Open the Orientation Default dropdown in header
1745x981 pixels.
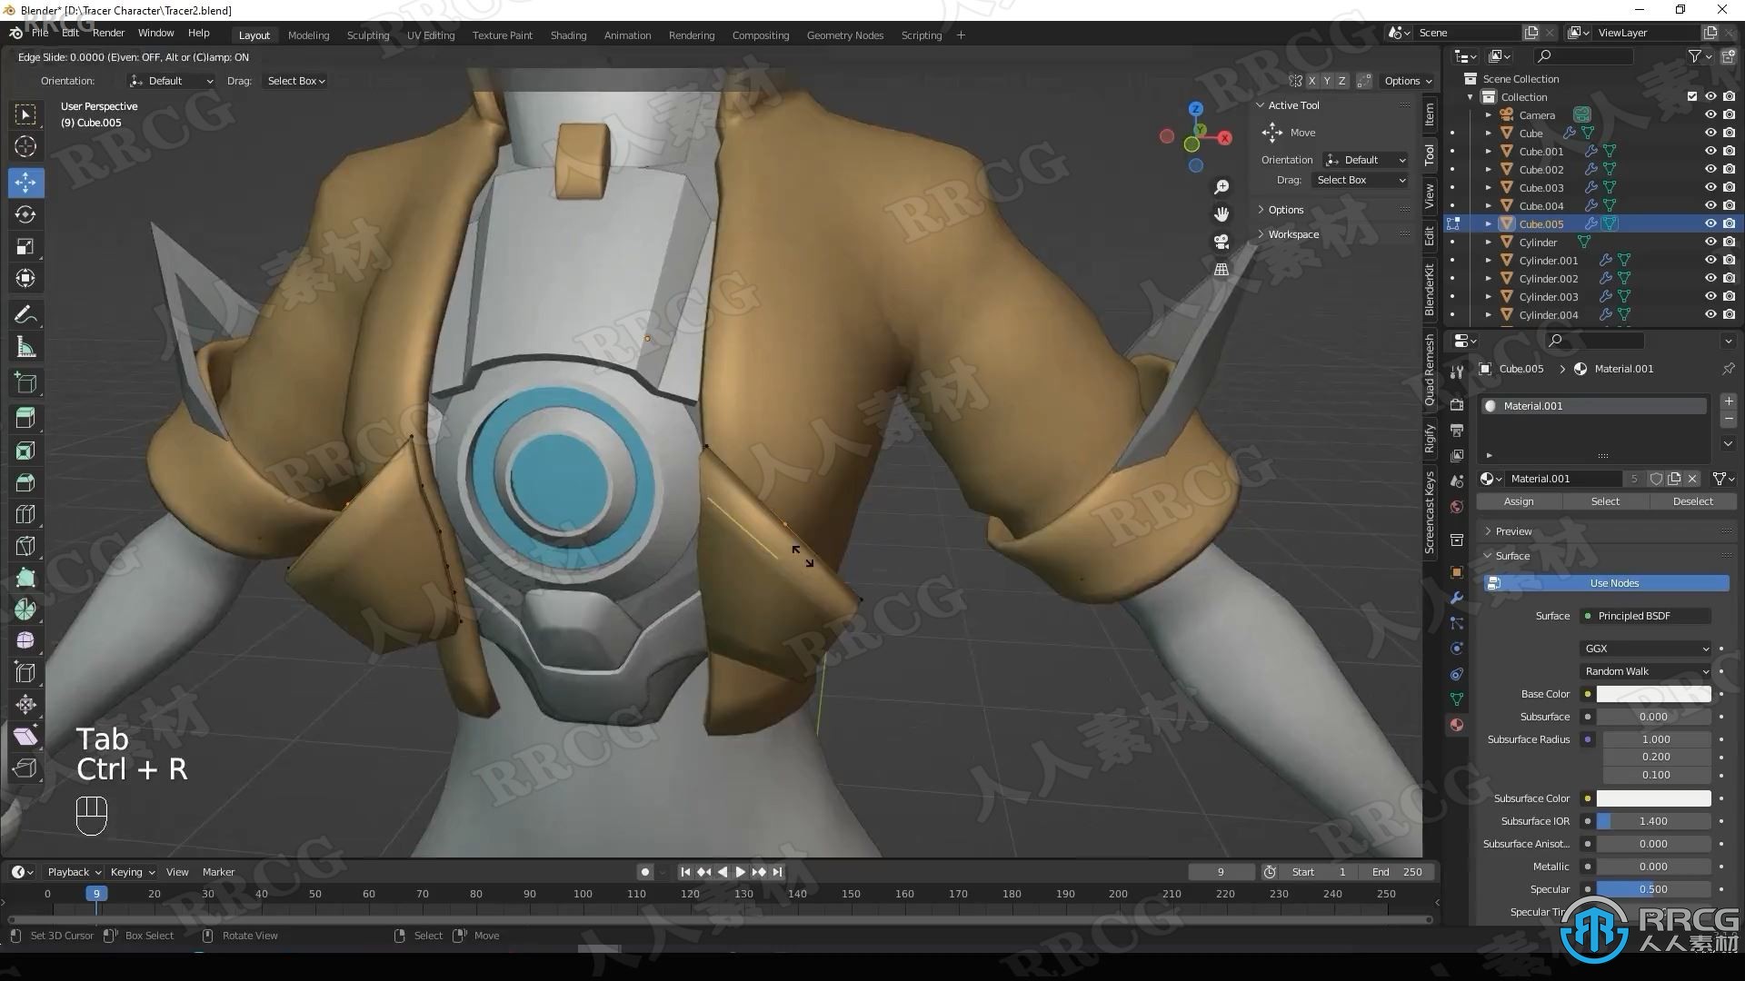click(x=171, y=81)
